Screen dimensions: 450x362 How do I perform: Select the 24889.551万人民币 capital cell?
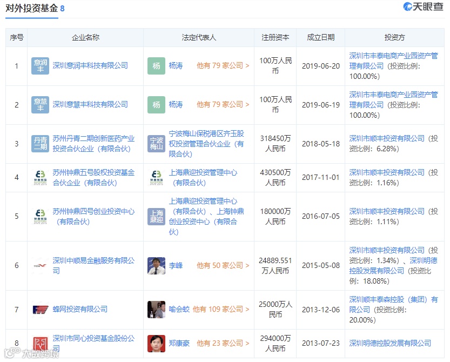[275, 265]
